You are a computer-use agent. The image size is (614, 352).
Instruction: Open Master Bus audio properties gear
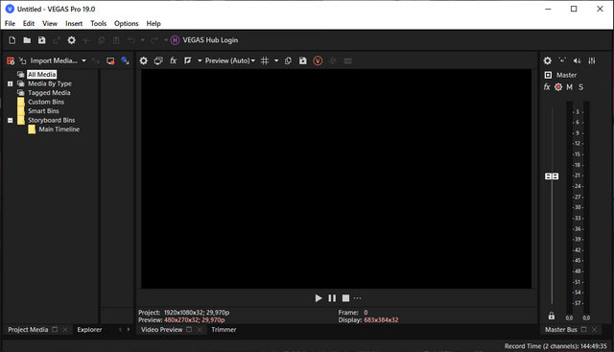point(548,60)
